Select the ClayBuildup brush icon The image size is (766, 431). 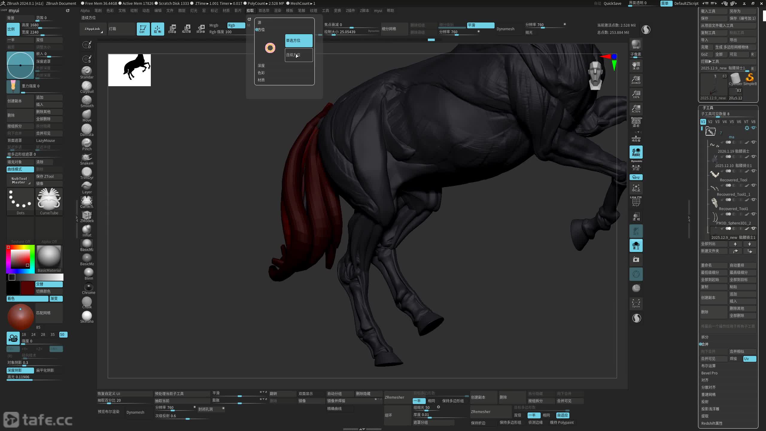click(86, 86)
